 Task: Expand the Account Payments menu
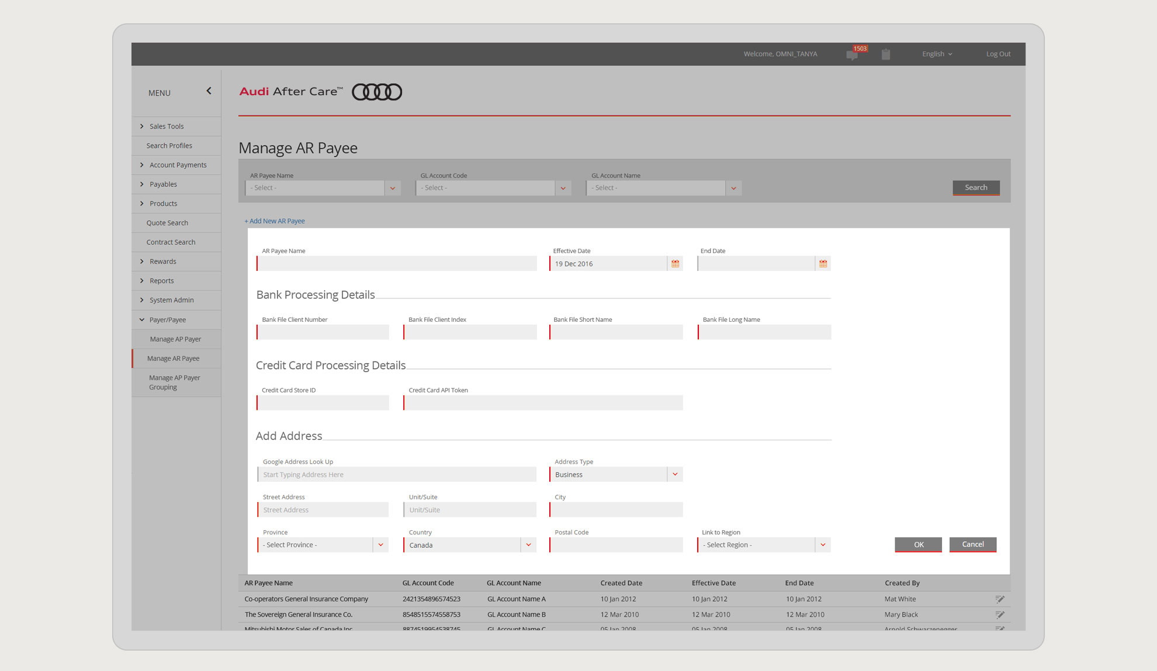point(176,165)
